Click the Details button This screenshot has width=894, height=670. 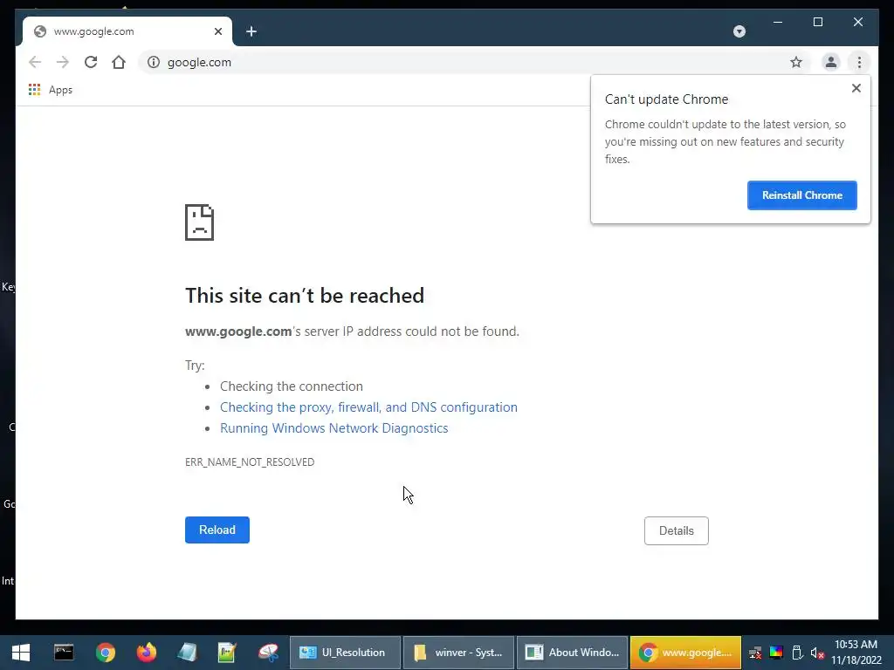coord(677,530)
